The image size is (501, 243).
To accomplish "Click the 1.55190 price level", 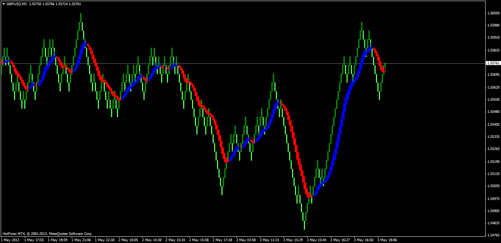I will 493,162.
